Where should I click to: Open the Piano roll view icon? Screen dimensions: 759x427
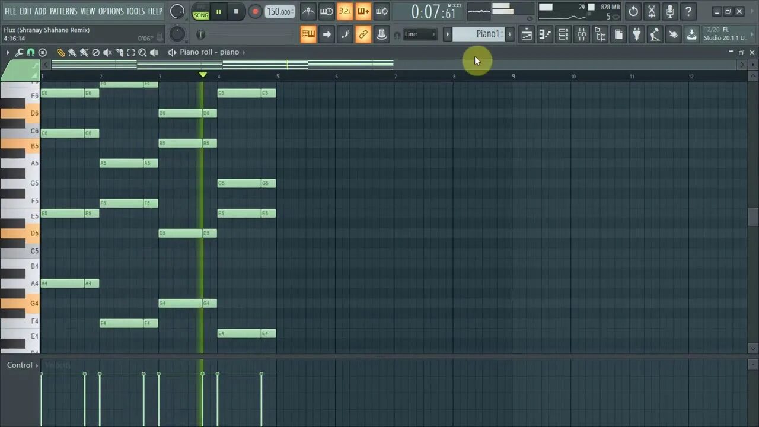click(545, 34)
